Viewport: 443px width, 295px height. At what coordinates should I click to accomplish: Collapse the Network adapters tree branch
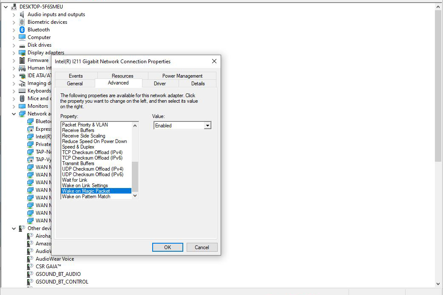(14, 113)
